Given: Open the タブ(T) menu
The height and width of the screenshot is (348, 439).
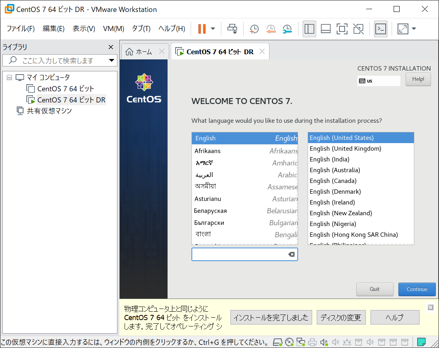Looking at the screenshot, I should click(141, 28).
